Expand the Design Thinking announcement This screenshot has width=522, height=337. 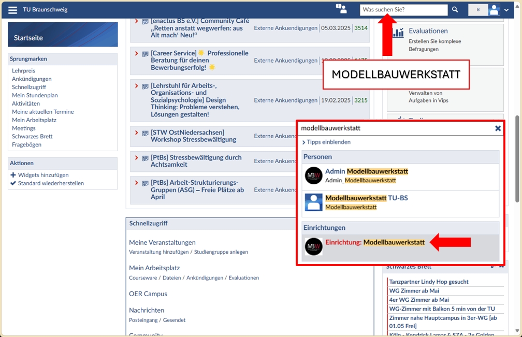(x=137, y=86)
